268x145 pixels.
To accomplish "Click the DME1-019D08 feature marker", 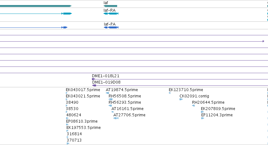I will click(94, 85).
